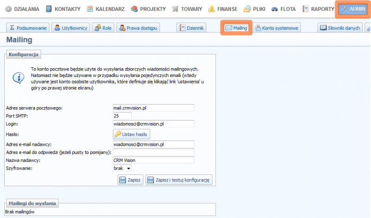
Task: Click the FLOTA car icon
Action: (275, 9)
